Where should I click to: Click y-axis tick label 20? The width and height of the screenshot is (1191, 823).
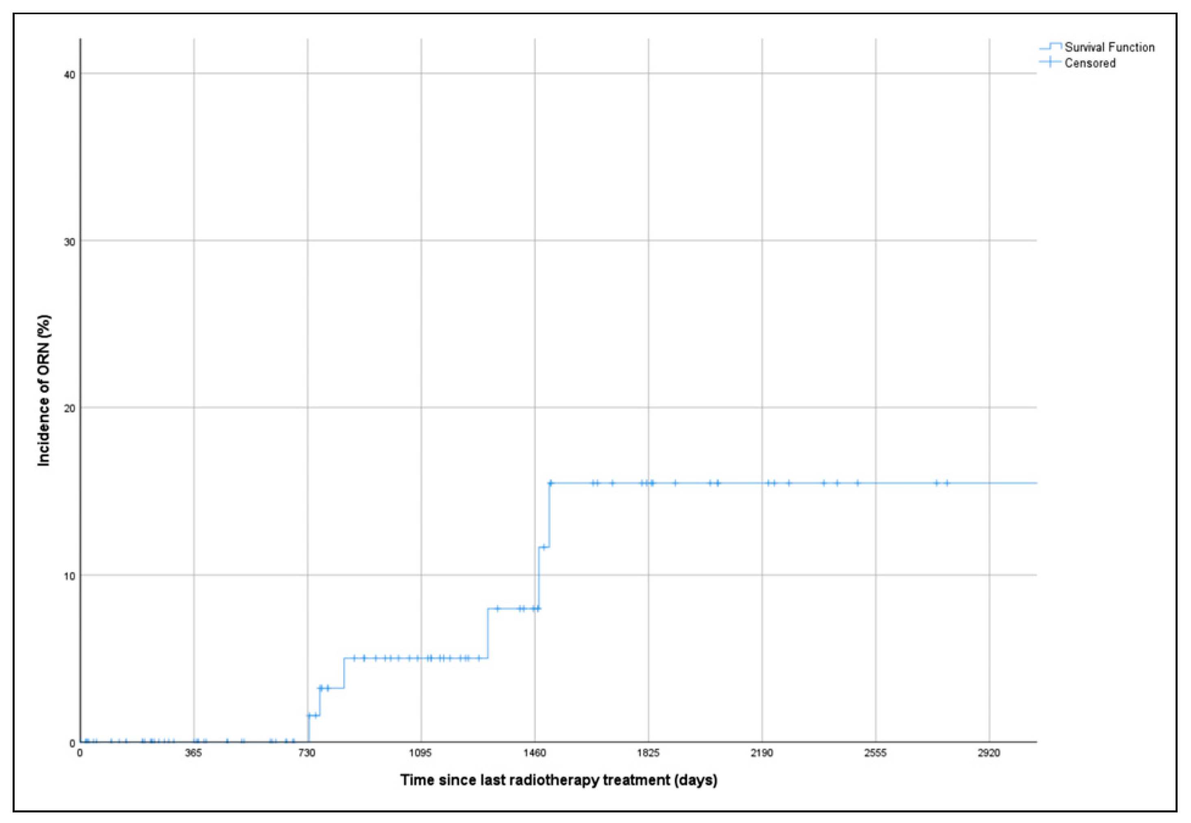(x=69, y=409)
